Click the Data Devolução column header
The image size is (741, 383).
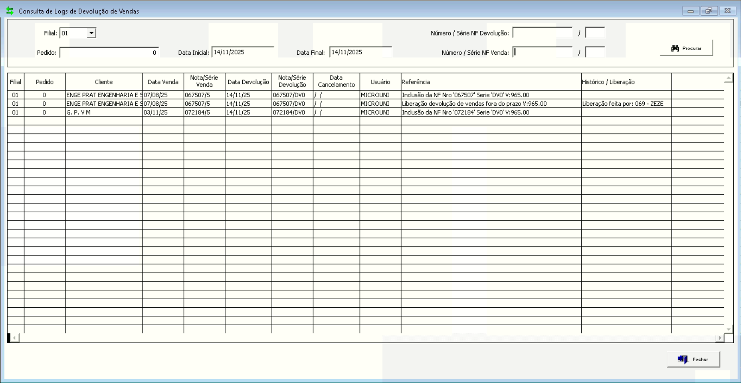pos(248,82)
